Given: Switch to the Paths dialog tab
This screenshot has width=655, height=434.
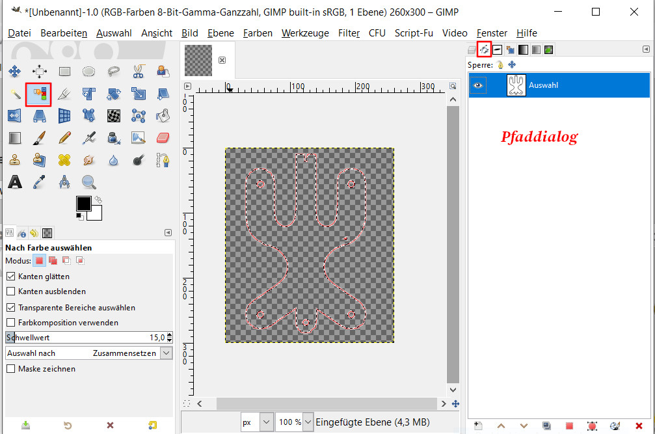Looking at the screenshot, I should click(484, 49).
